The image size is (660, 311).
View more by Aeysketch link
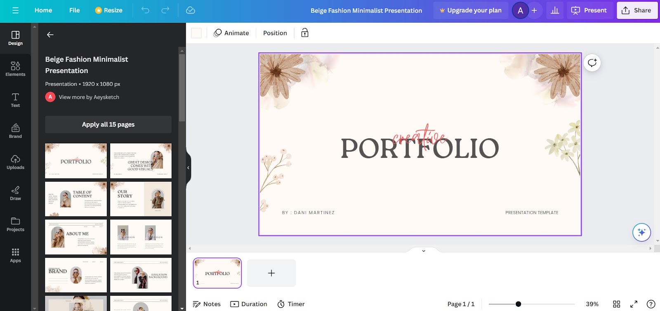point(89,97)
